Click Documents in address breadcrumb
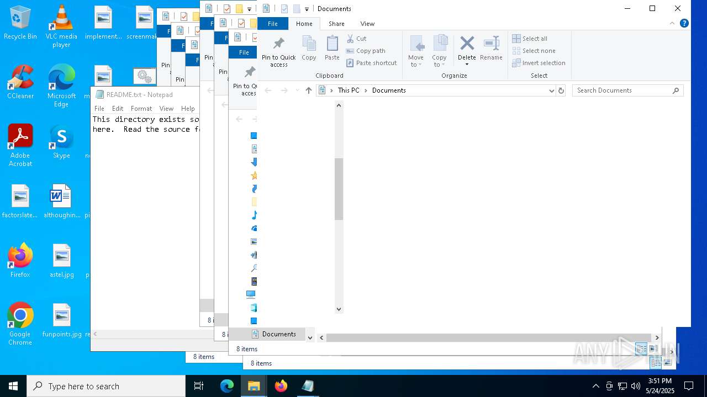 point(389,90)
